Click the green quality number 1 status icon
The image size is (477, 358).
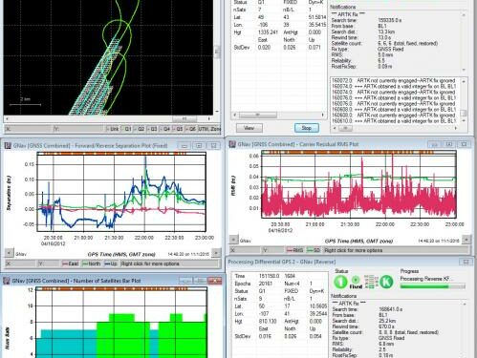pos(340,282)
